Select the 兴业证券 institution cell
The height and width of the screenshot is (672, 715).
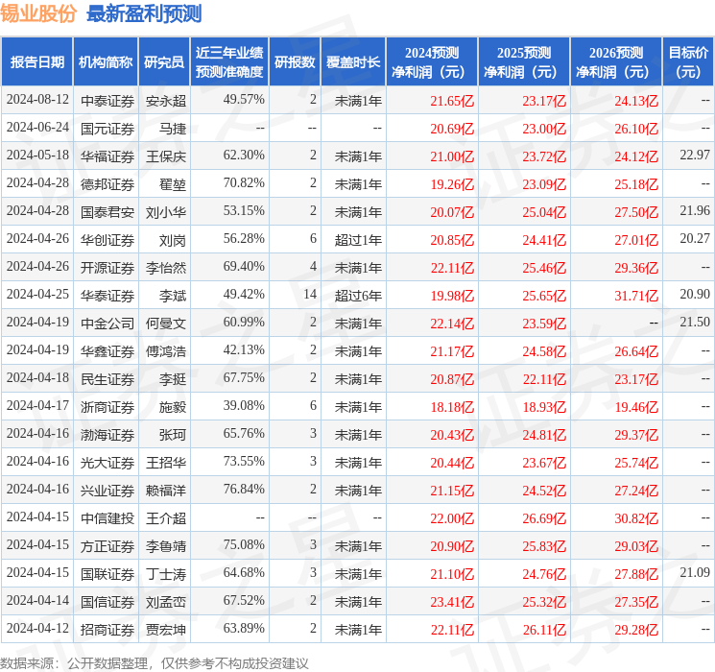tap(107, 491)
